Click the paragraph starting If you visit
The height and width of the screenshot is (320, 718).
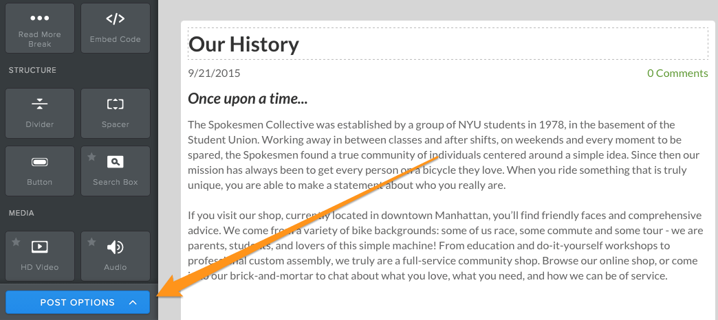(x=445, y=245)
